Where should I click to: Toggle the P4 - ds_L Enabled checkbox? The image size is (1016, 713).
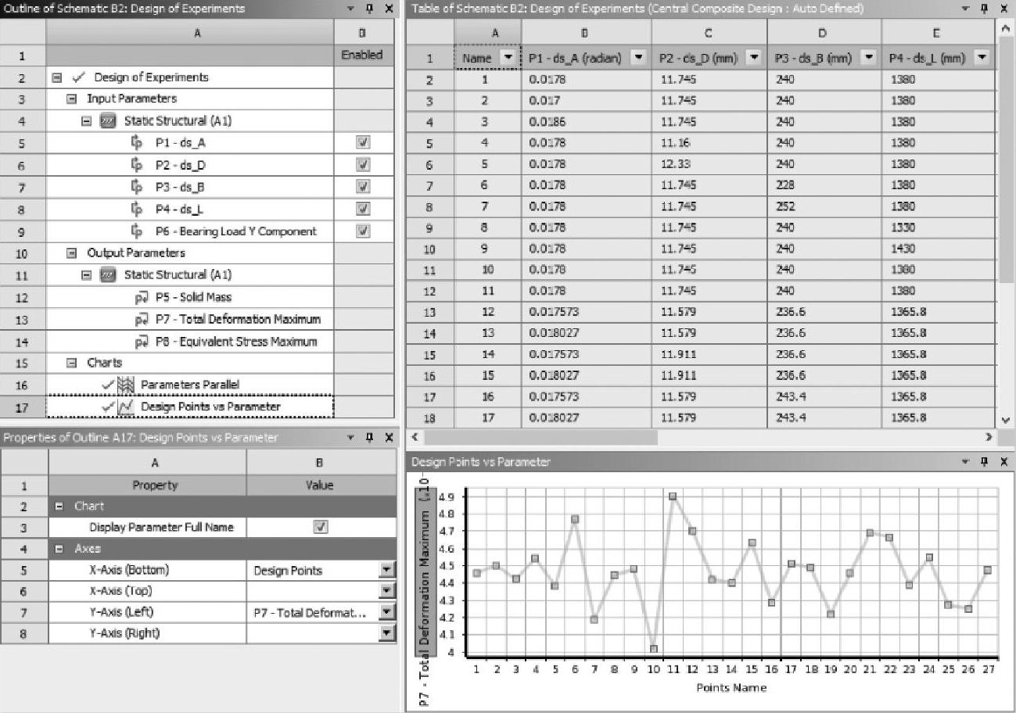point(363,209)
